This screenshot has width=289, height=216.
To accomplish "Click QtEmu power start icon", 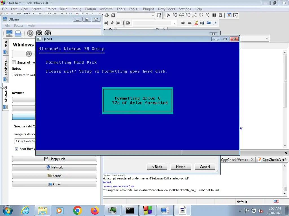I will (30, 33).
